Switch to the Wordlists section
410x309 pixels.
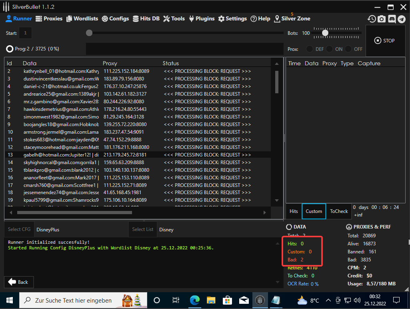coord(82,18)
